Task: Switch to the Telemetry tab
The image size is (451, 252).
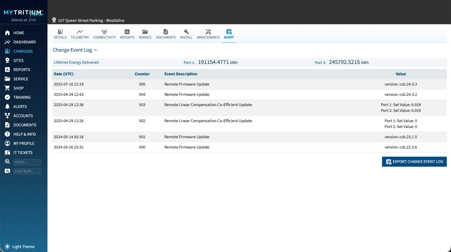Action: 80,34
